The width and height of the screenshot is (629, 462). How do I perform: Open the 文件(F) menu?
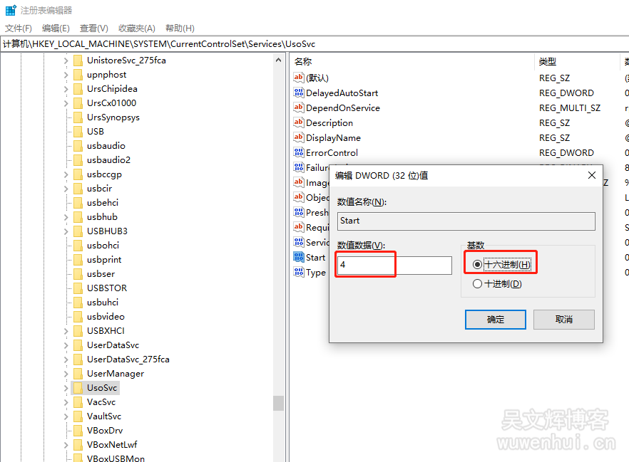point(19,28)
